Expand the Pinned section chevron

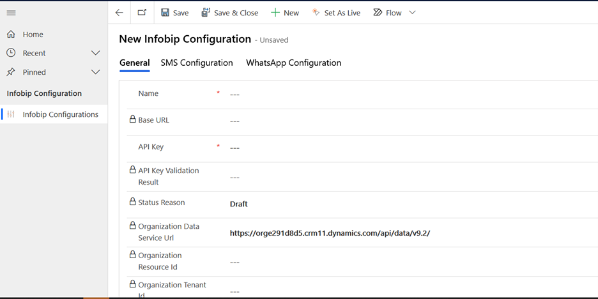(x=96, y=72)
